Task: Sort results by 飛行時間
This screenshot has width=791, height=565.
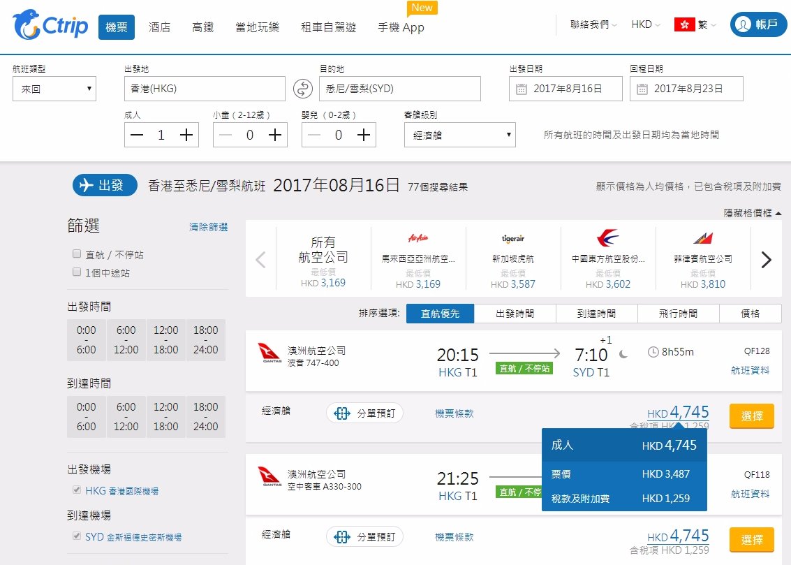Action: tap(679, 314)
